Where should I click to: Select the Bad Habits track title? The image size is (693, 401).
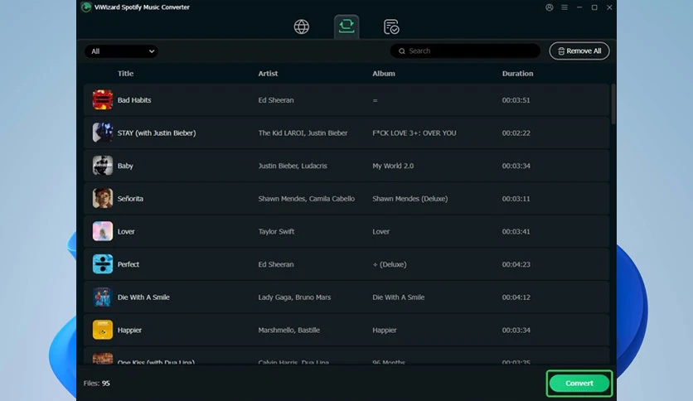click(x=134, y=100)
